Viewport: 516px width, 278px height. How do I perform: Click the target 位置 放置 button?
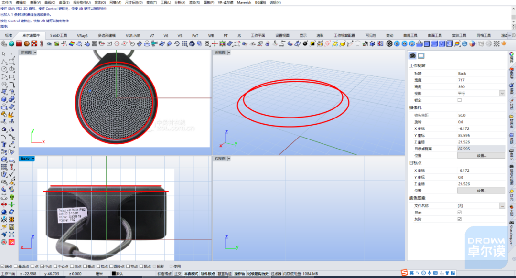pos(481,191)
